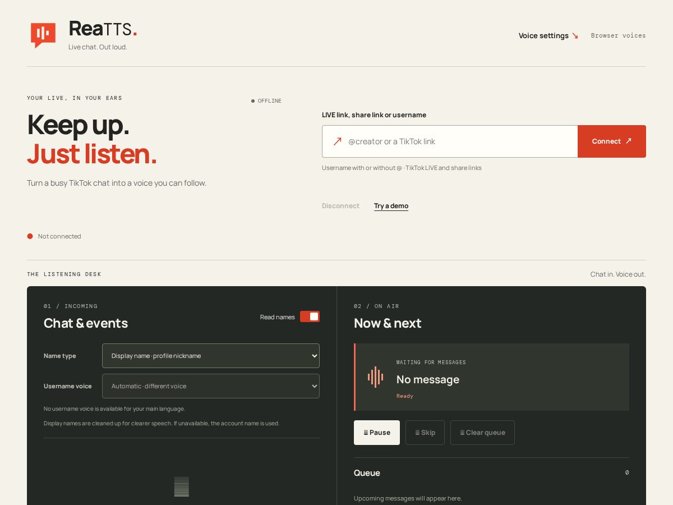
Task: Toggle the Read names switch
Action: [x=310, y=316]
